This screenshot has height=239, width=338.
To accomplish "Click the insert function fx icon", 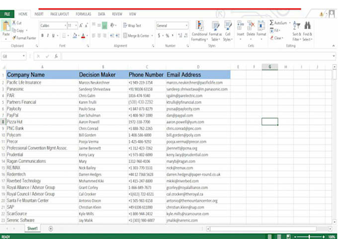I will click(x=56, y=56).
